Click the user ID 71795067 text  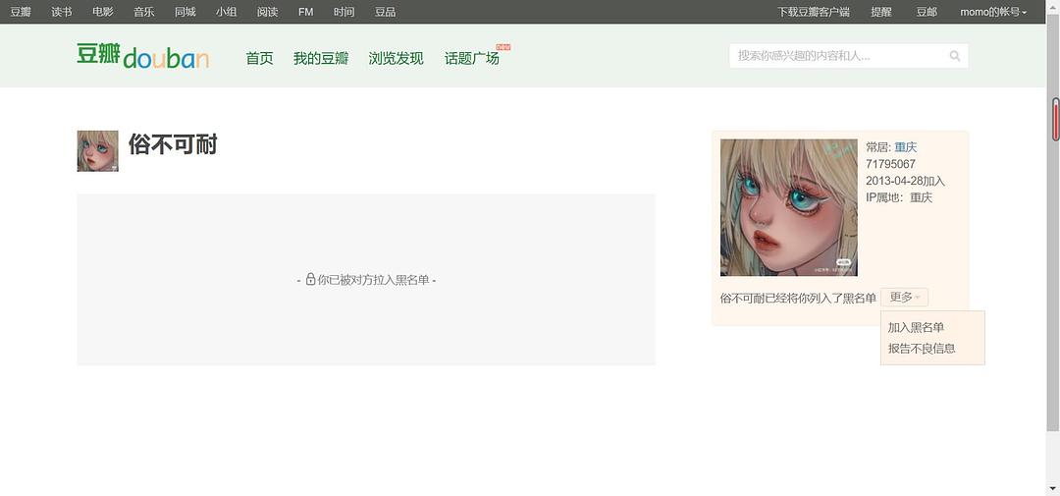891,164
